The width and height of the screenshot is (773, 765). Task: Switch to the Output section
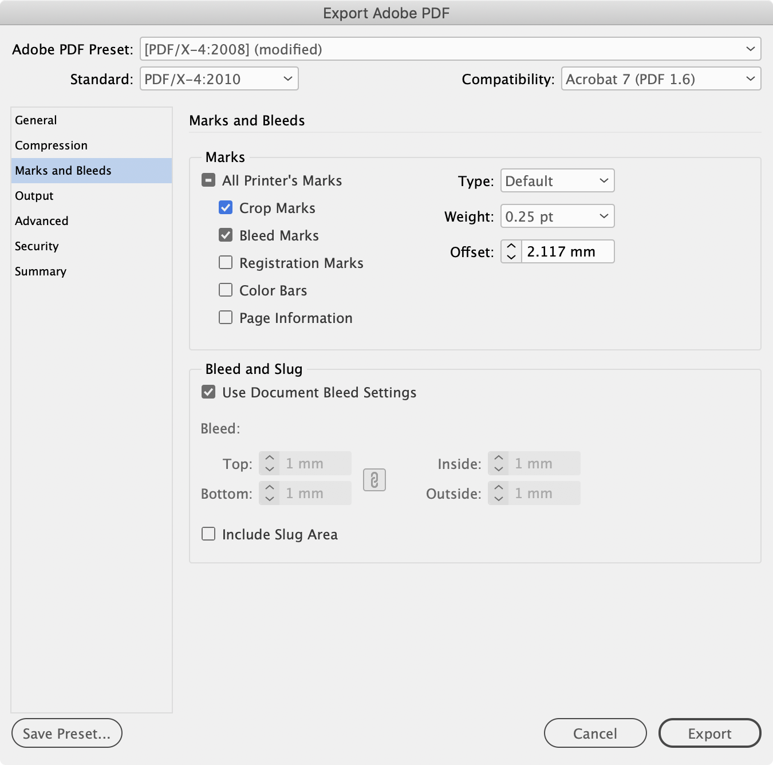[x=34, y=195]
